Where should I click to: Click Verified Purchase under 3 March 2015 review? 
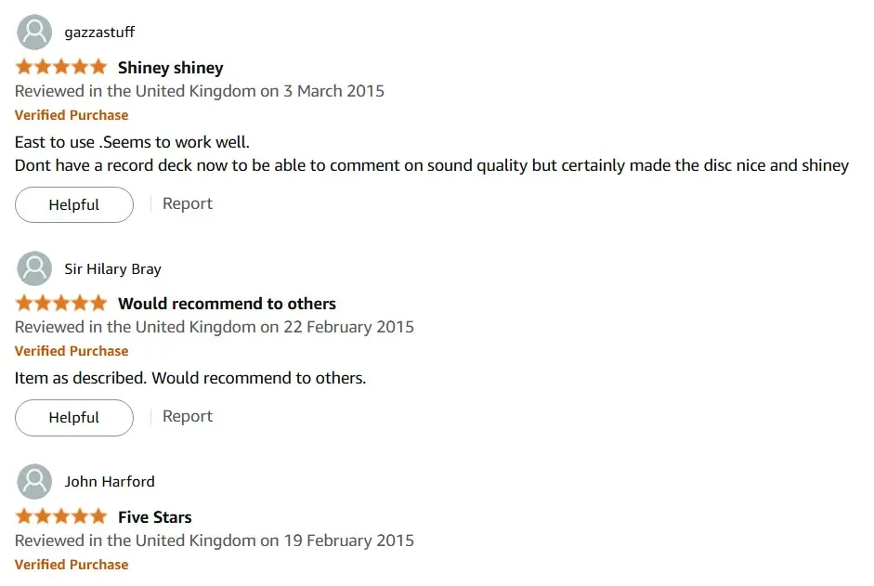pyautogui.click(x=72, y=115)
